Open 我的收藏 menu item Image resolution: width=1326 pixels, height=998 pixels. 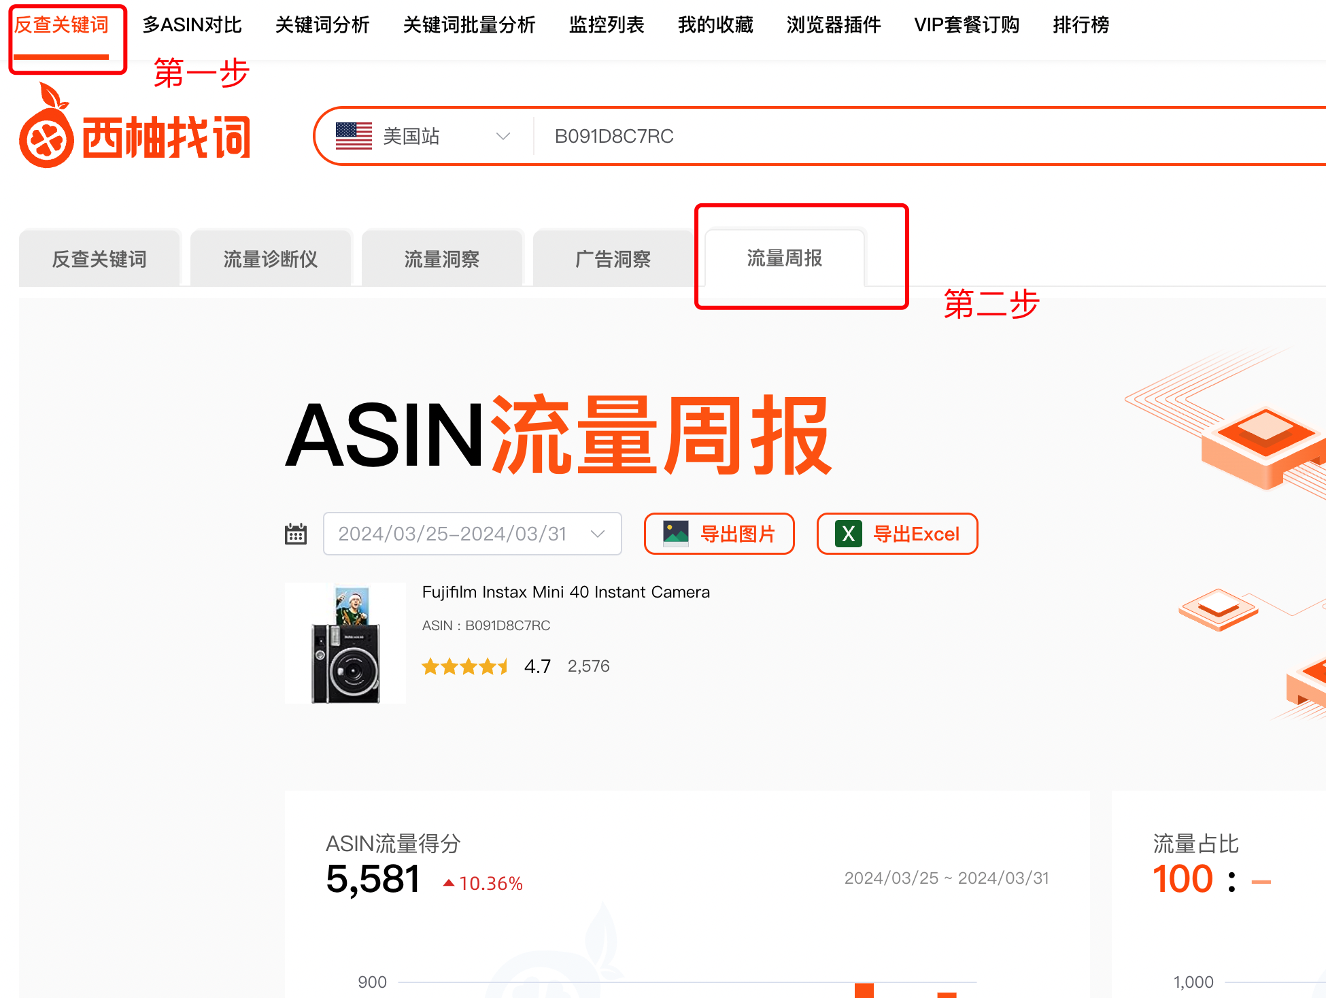tap(715, 25)
